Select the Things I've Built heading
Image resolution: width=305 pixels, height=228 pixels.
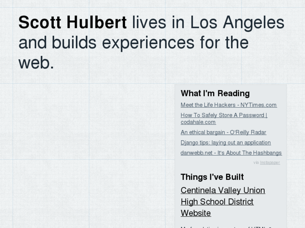point(212,177)
